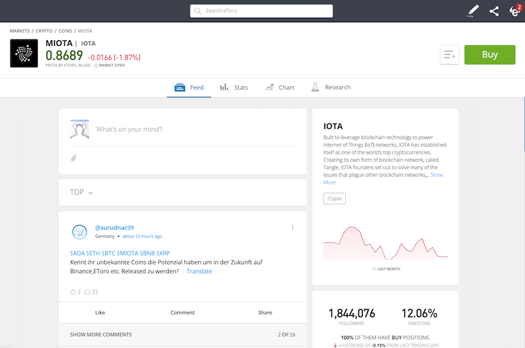Click the $BTC ticker tag
This screenshot has height=348, width=525.
[109, 253]
